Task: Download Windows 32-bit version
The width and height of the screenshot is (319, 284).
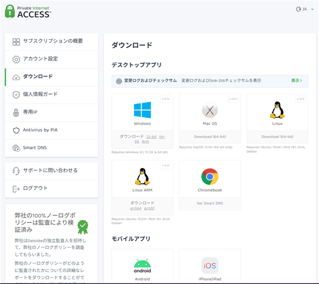Action: tap(152, 137)
